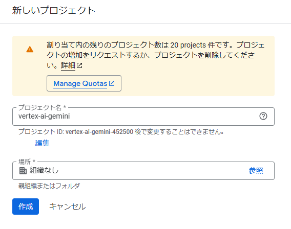Click the 編集 link to edit project ID
Viewport: 291px width, 229px height.
pos(42,143)
